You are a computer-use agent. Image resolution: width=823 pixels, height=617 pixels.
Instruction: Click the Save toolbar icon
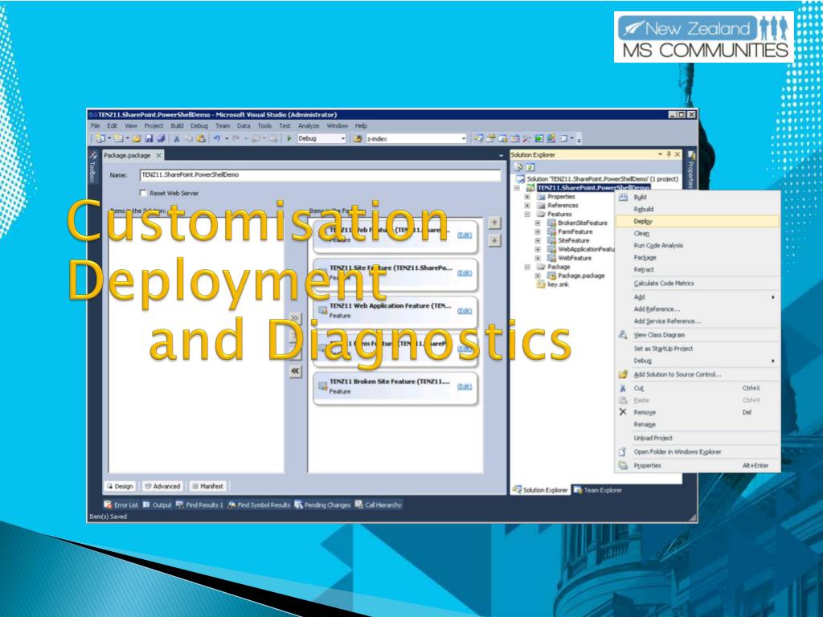[x=149, y=138]
